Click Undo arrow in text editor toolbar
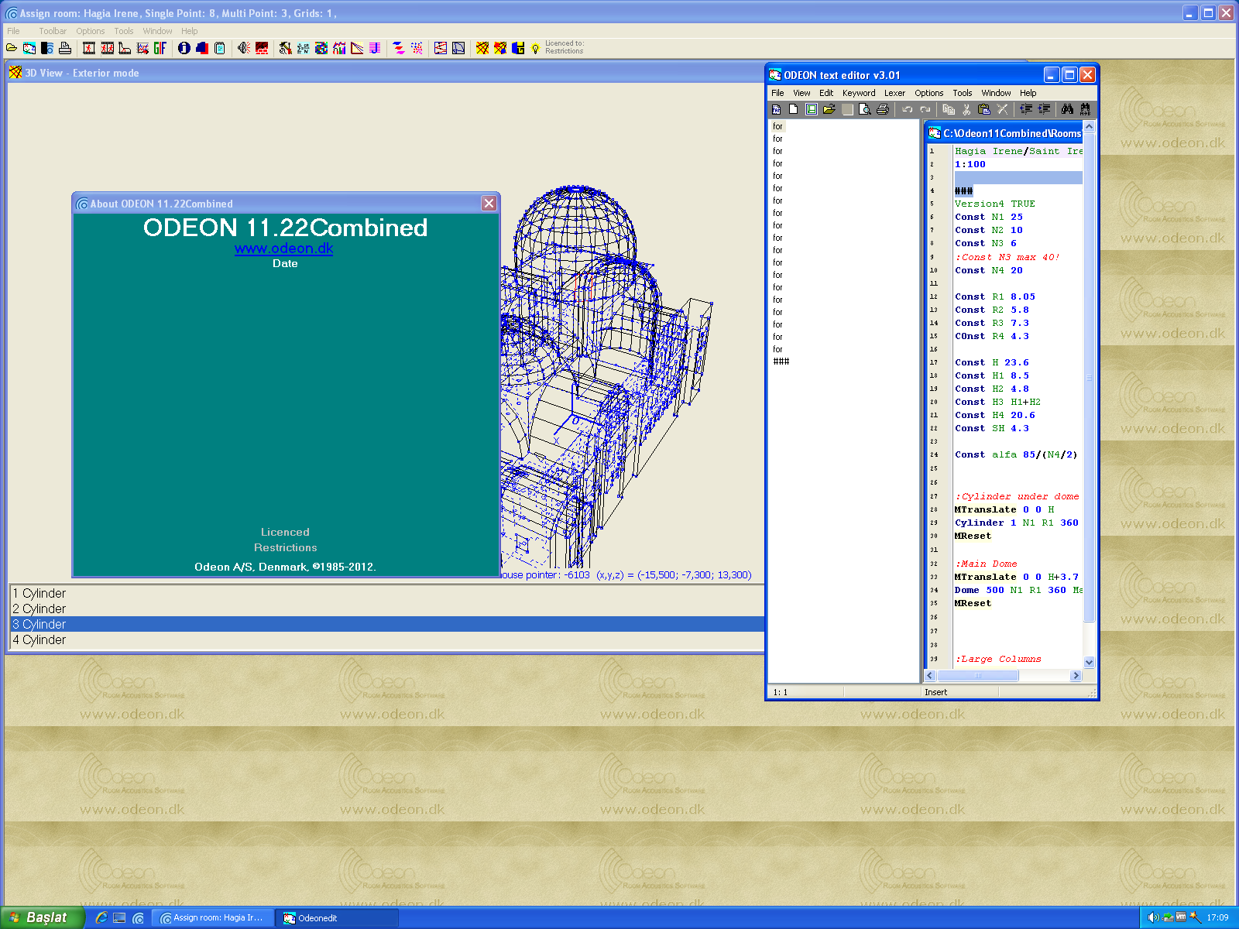The height and width of the screenshot is (929, 1239). (907, 109)
